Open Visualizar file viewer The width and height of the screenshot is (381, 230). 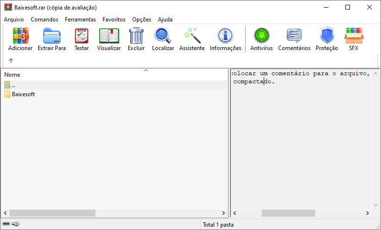pos(109,39)
